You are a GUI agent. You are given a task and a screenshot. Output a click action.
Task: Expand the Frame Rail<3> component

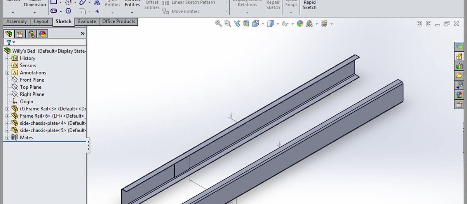7,109
